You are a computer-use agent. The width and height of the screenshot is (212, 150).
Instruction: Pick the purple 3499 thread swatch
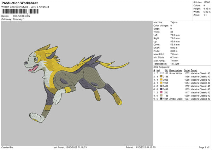tap(161, 89)
